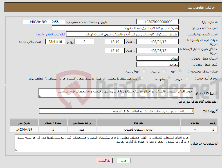Click the استان محل تحویل label
This screenshot has width=222, height=168.
[x=205, y=58]
